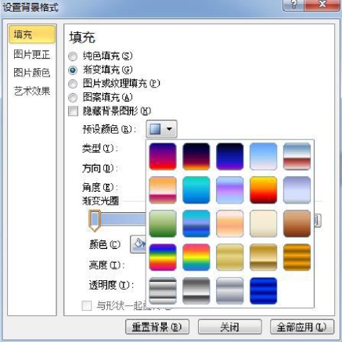The height and width of the screenshot is (342, 342).
Task: Switch to 图片颜色 tab
Action: 32,73
